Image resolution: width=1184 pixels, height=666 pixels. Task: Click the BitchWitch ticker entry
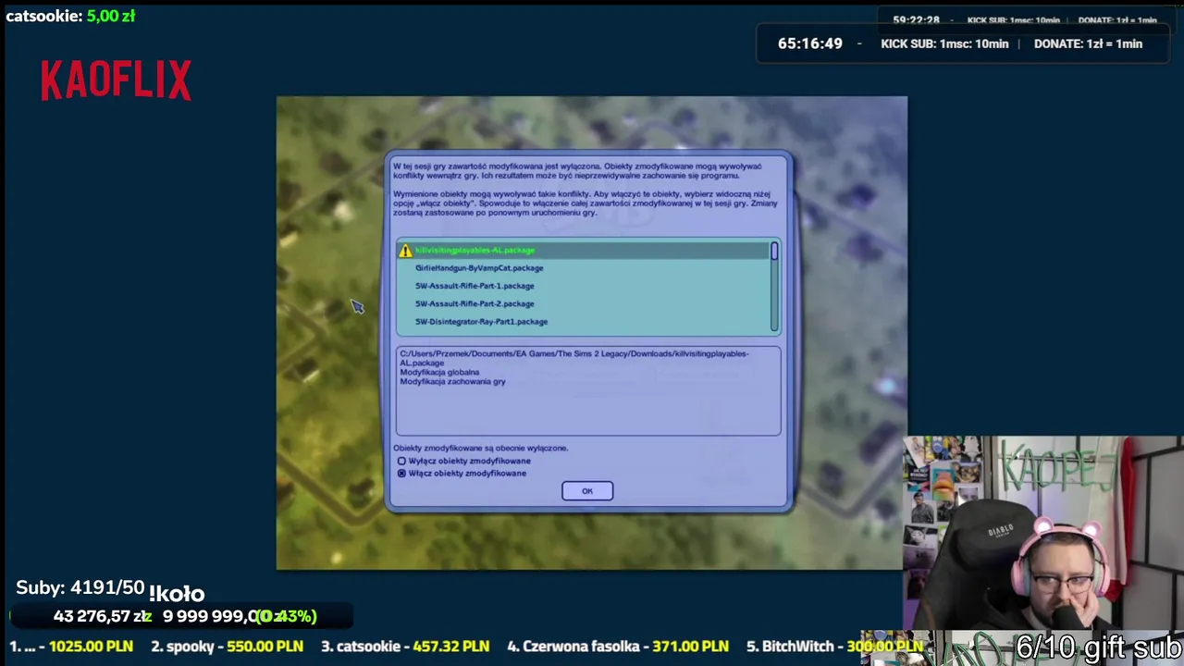click(833, 647)
